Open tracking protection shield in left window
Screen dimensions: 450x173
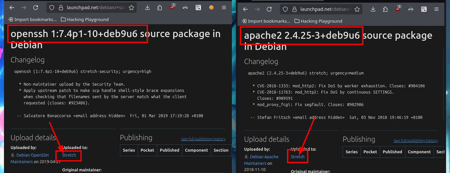coord(52,8)
